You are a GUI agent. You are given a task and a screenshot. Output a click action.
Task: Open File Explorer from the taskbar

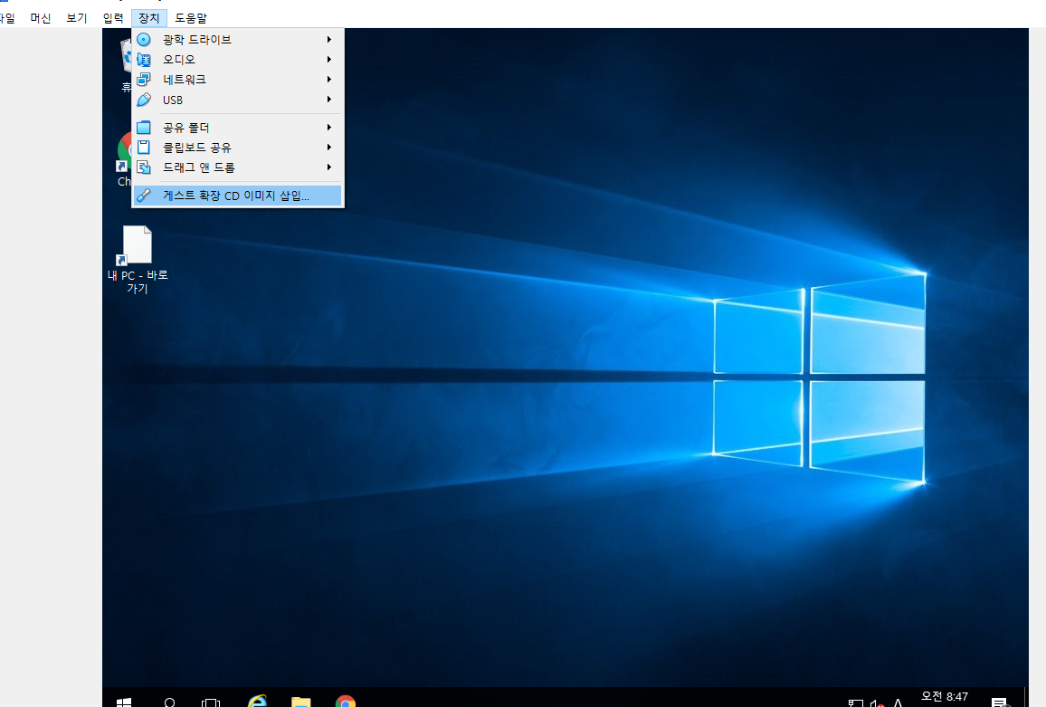tap(300, 701)
